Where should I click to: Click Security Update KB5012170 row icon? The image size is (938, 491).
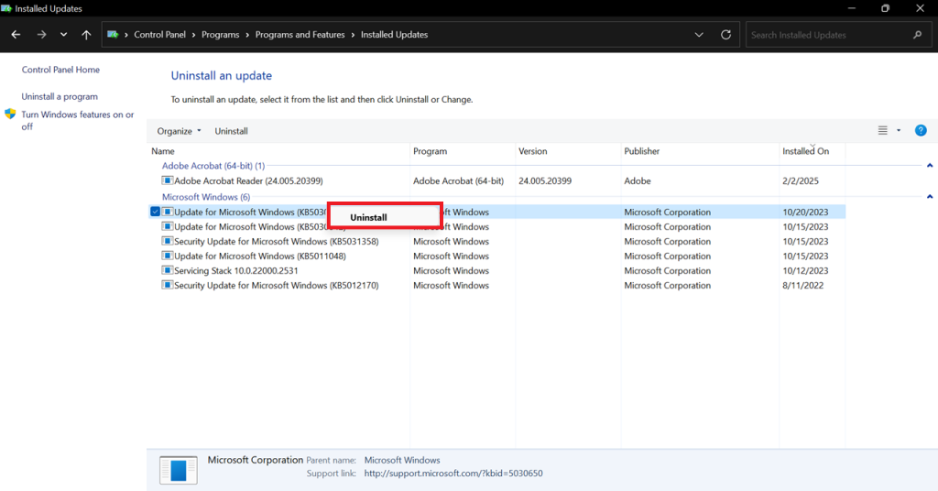click(x=168, y=285)
